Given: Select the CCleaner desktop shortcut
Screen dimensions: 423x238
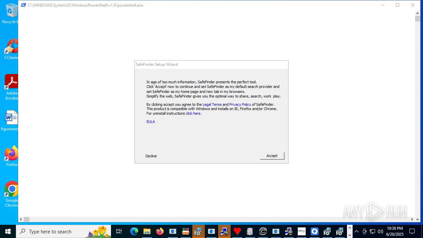Looking at the screenshot, I should click(x=11, y=49).
